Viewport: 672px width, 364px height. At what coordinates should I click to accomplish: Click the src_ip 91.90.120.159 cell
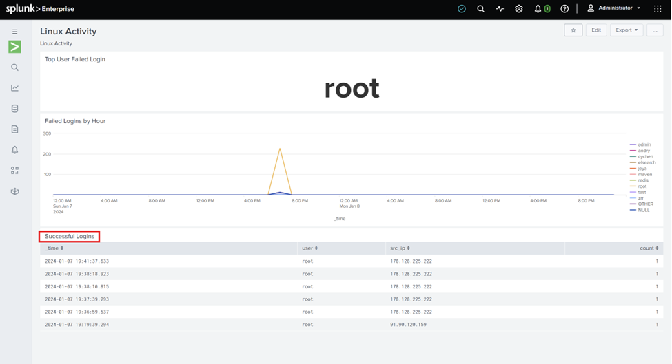[408, 325]
